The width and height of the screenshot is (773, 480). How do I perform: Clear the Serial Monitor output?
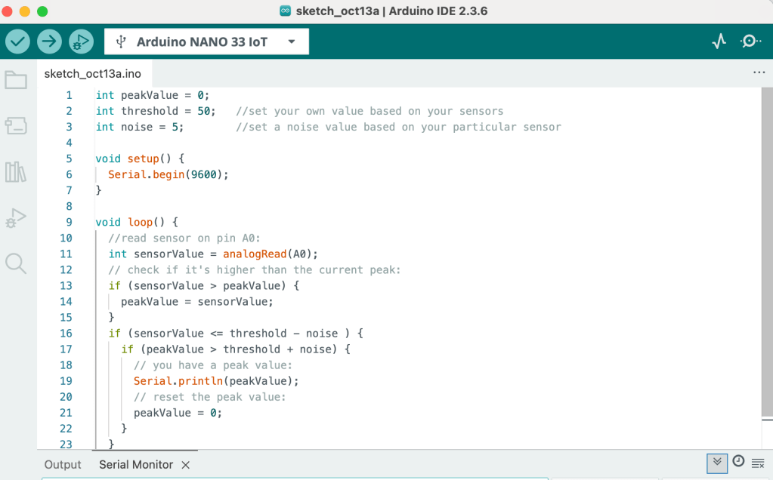758,463
